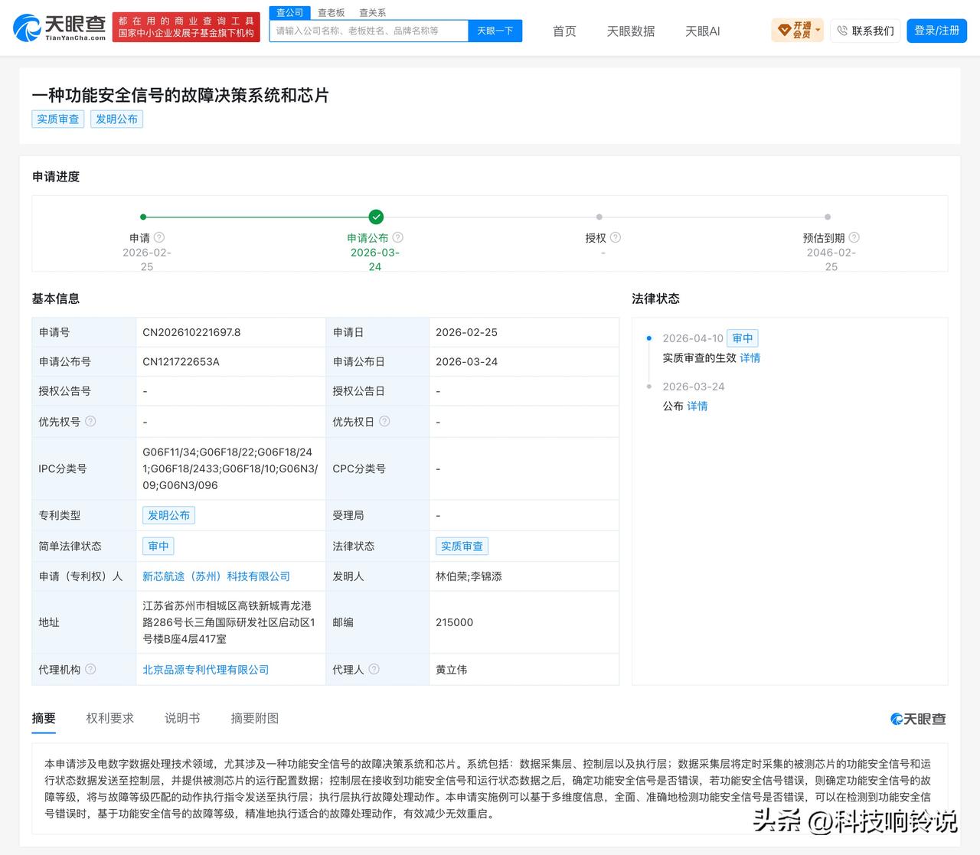Open the 天眼AI navigation item
Image resolution: width=980 pixels, height=855 pixels.
pyautogui.click(x=702, y=31)
